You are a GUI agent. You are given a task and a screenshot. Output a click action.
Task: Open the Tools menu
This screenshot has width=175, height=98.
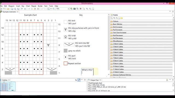pyautogui.click(x=51, y=6)
